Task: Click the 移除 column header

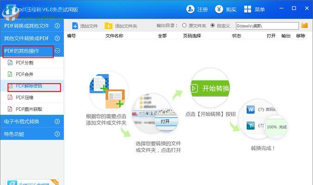Action: coord(300,36)
